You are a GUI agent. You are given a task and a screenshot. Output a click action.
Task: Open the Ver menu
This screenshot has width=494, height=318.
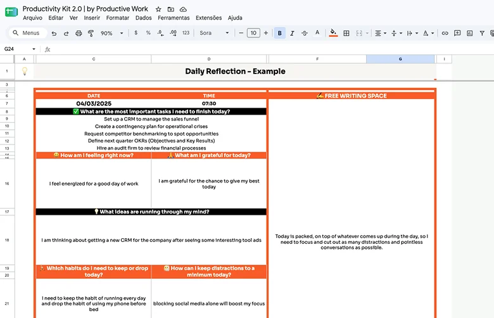(x=73, y=18)
